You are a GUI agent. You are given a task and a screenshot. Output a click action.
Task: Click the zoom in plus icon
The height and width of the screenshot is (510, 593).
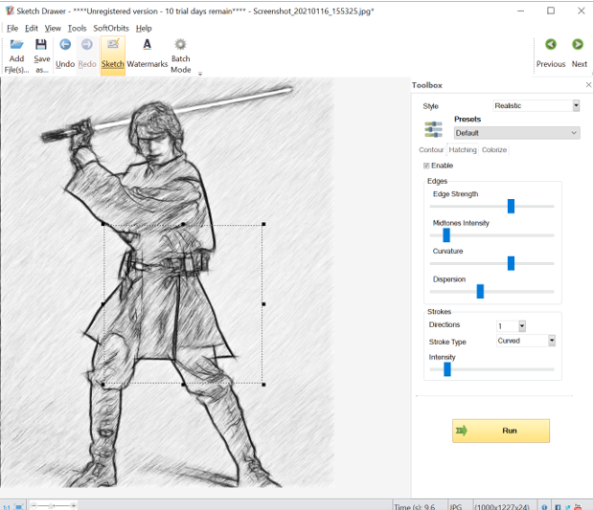[x=74, y=505]
